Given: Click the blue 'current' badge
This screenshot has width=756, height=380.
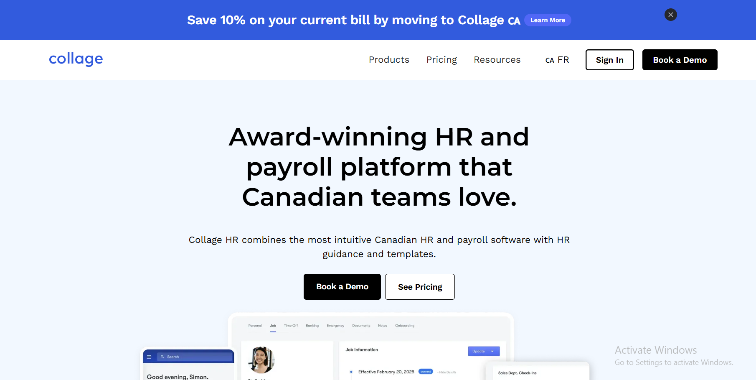Looking at the screenshot, I should coord(426,372).
